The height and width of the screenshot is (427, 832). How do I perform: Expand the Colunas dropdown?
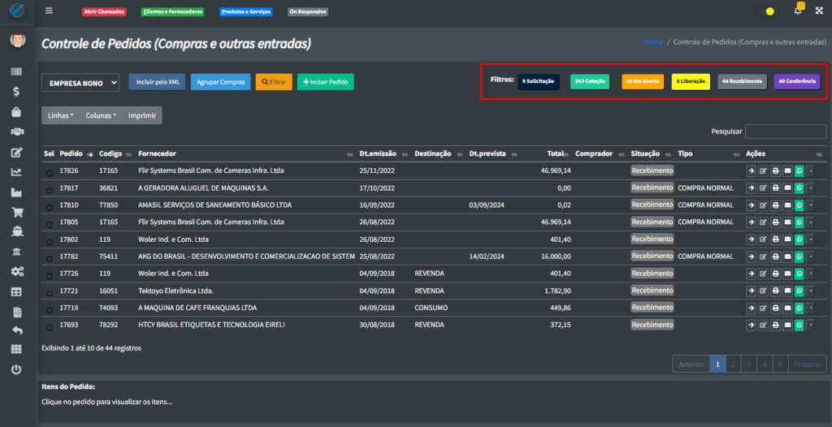(x=101, y=115)
